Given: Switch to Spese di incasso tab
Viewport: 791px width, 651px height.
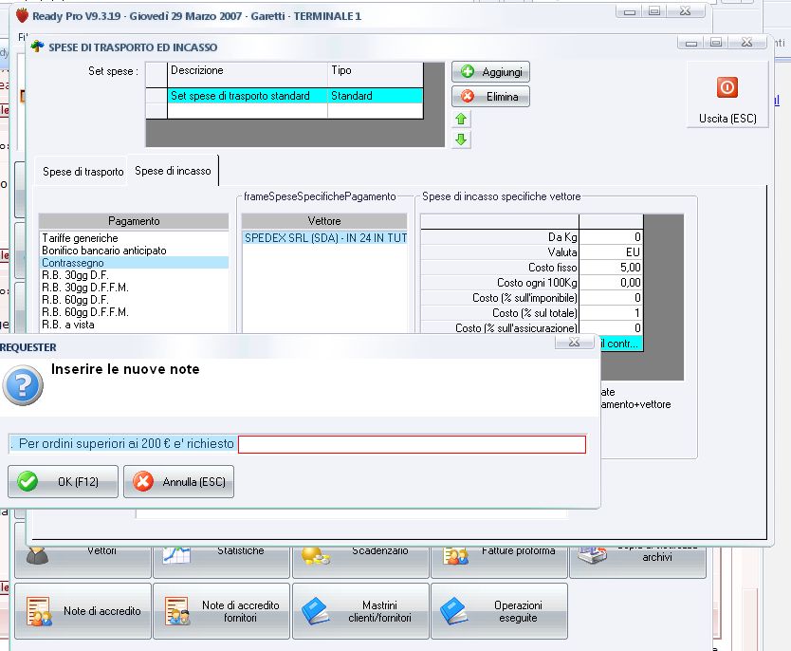Looking at the screenshot, I should pyautogui.click(x=173, y=171).
